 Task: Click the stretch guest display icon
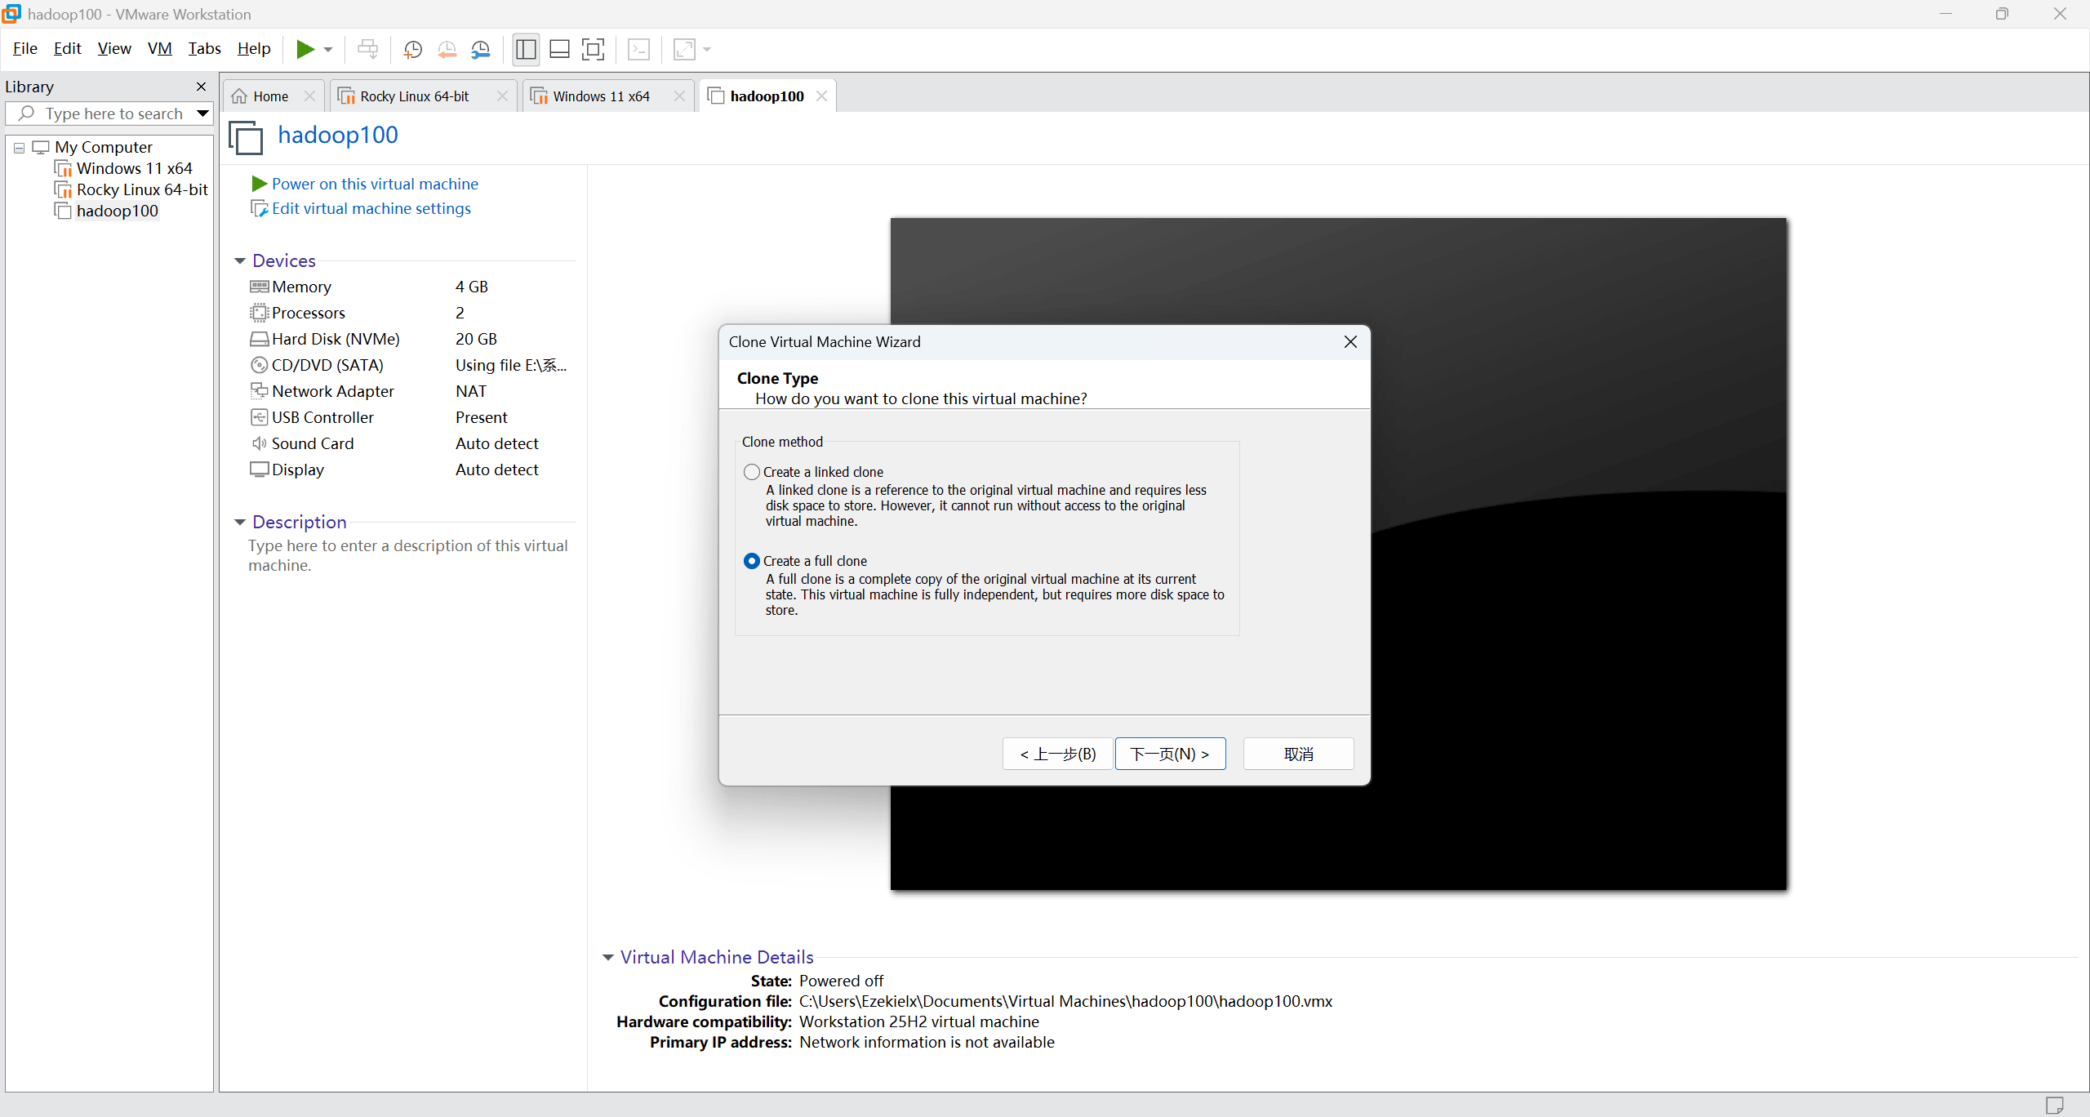click(684, 50)
